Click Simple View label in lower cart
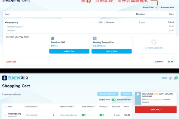Image resolution: width=179 pixels, height=119 pixels. click(104, 100)
